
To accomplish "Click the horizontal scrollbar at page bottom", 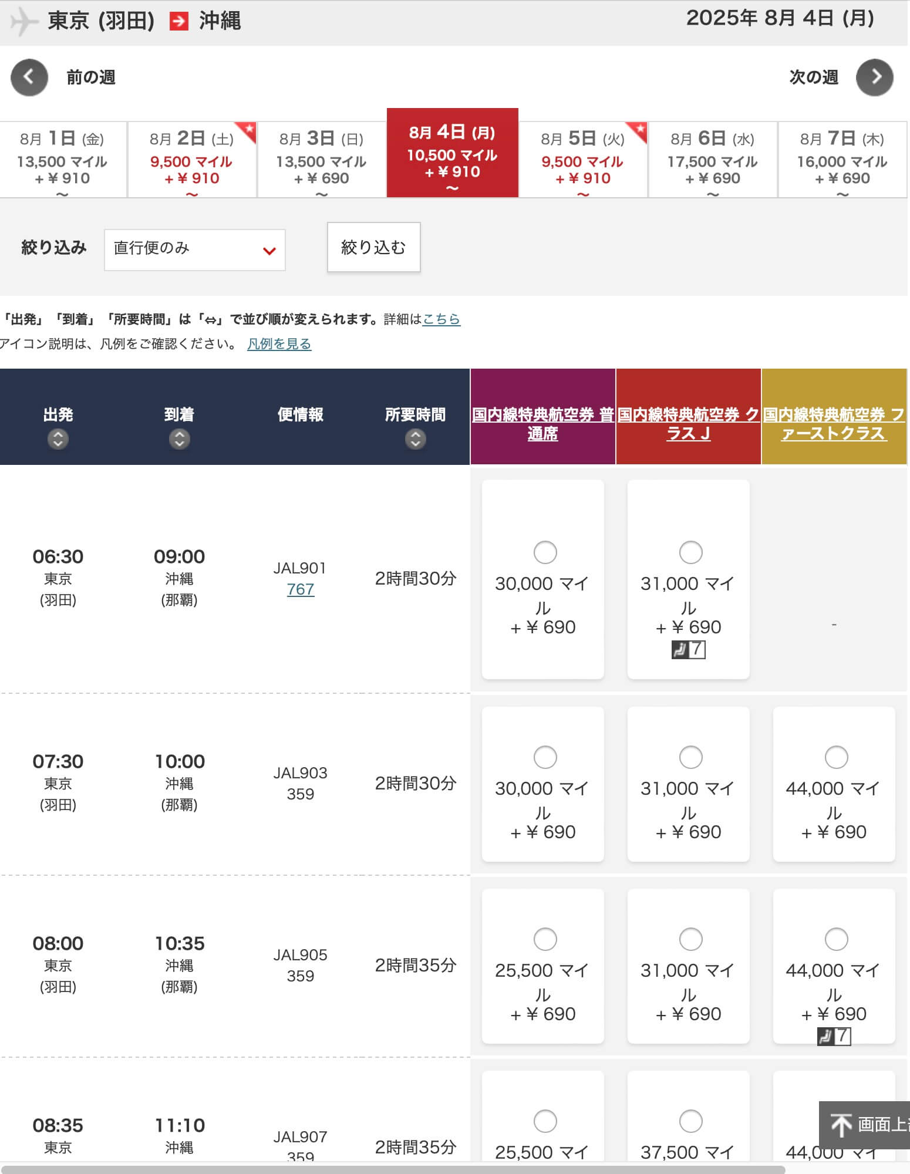I will [393, 1169].
